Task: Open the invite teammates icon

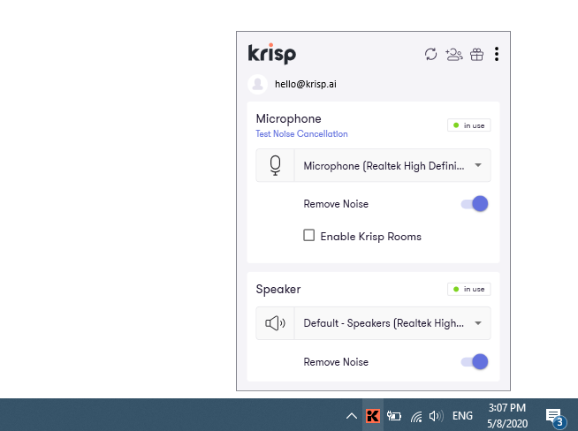Action: 453,55
